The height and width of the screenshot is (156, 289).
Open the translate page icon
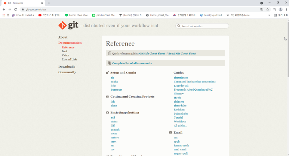click(x=262, y=9)
